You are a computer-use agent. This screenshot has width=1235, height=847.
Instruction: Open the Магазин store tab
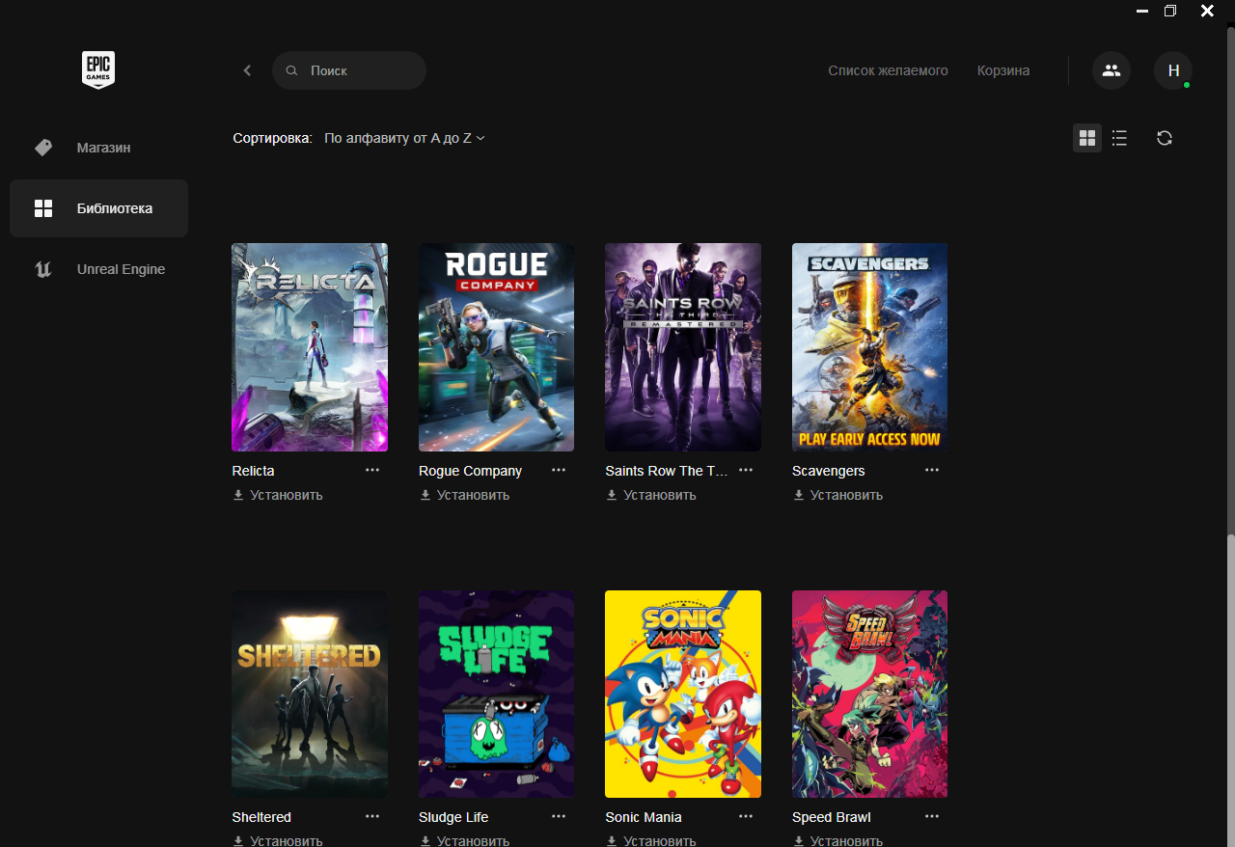click(98, 148)
